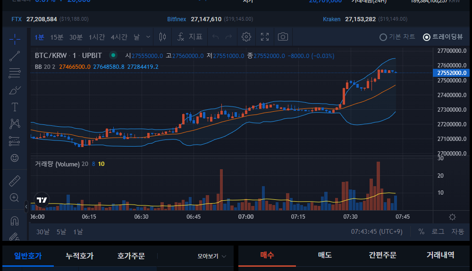Select the trend line drawing tool
The image size is (472, 271).
pyautogui.click(x=15, y=56)
